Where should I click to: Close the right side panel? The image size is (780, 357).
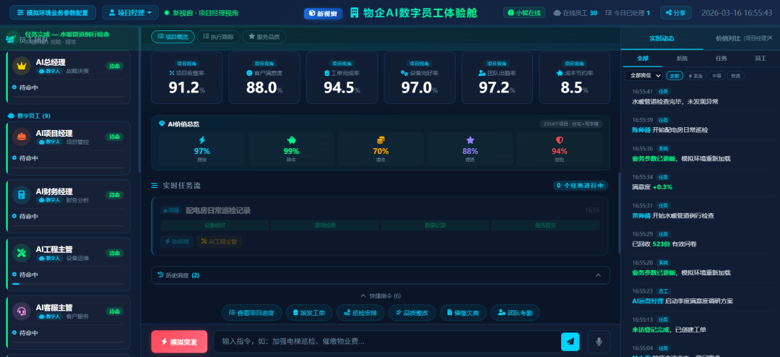pyautogui.click(x=770, y=38)
